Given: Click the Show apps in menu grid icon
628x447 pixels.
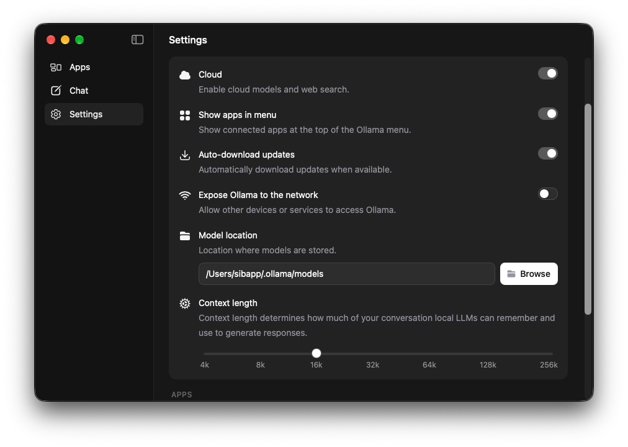Looking at the screenshot, I should coord(185,115).
